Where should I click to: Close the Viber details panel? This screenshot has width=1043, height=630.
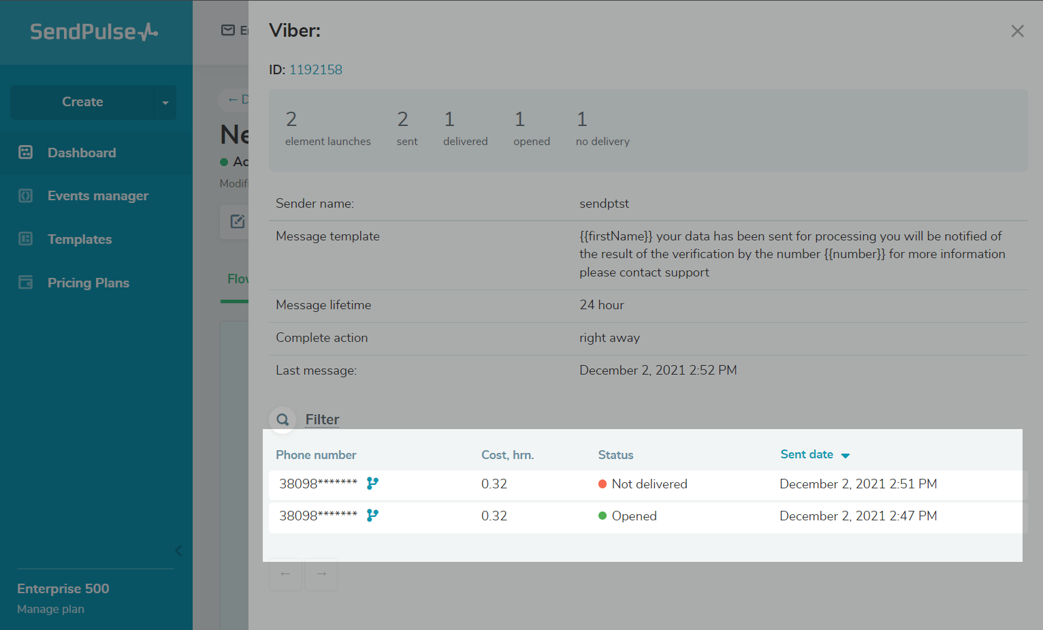point(1017,31)
